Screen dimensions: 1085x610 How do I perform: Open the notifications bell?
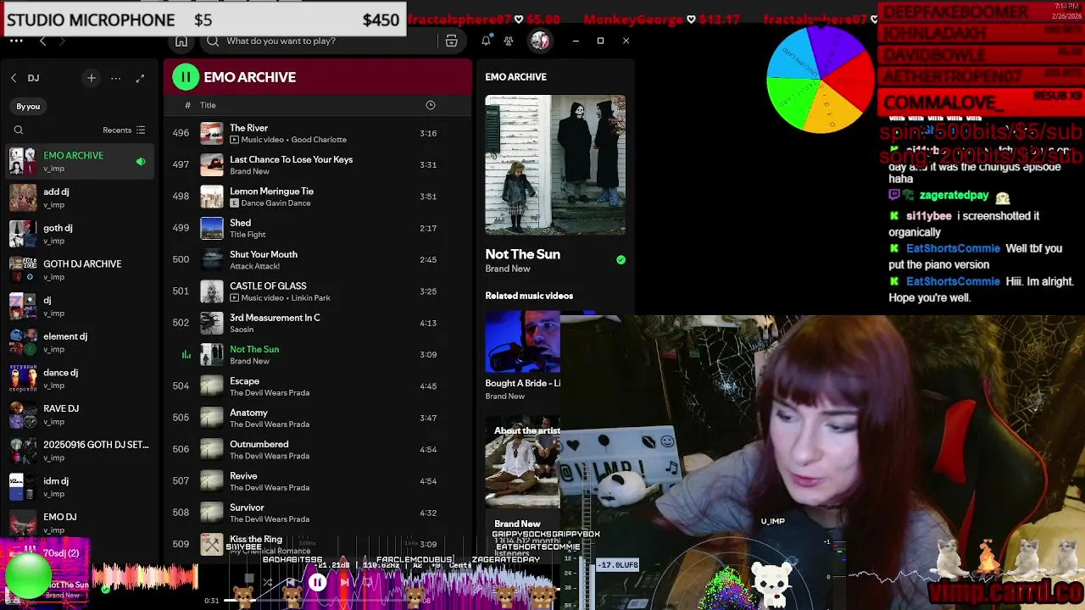486,41
